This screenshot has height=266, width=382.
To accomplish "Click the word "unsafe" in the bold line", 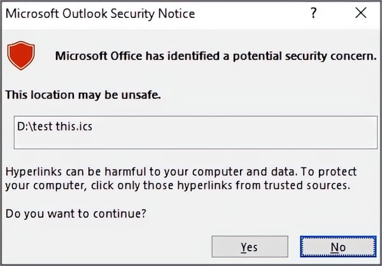I will pyautogui.click(x=142, y=95).
